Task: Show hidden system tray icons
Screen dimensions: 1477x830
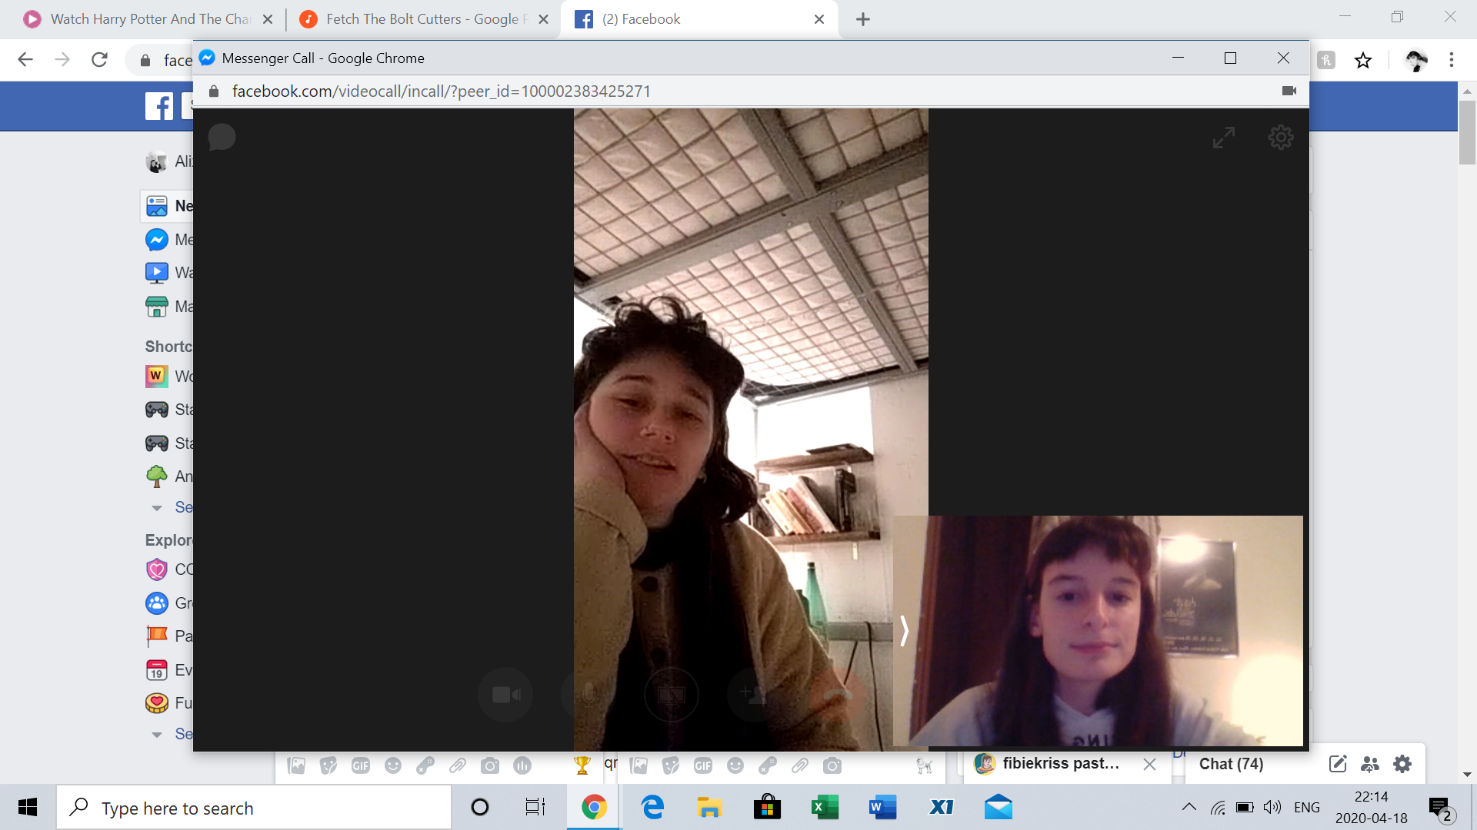Action: click(1189, 807)
